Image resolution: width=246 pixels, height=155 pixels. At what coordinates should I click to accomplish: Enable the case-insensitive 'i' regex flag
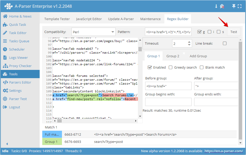[209, 32]
